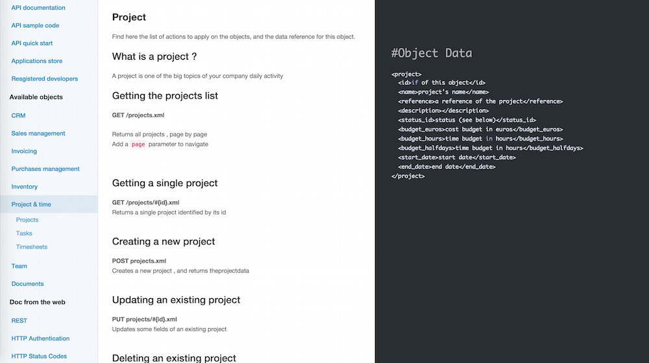Collapse the Project & time section
This screenshot has height=363, width=649.
click(x=49, y=204)
